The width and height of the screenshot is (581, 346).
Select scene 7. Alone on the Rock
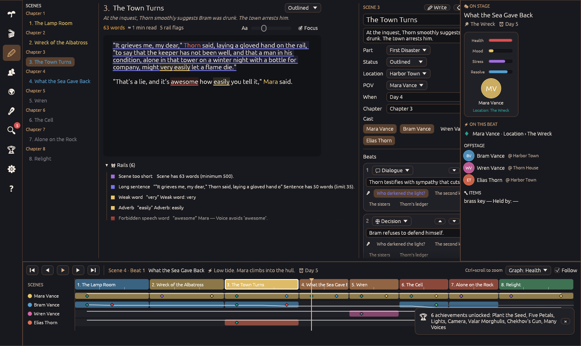point(53,139)
